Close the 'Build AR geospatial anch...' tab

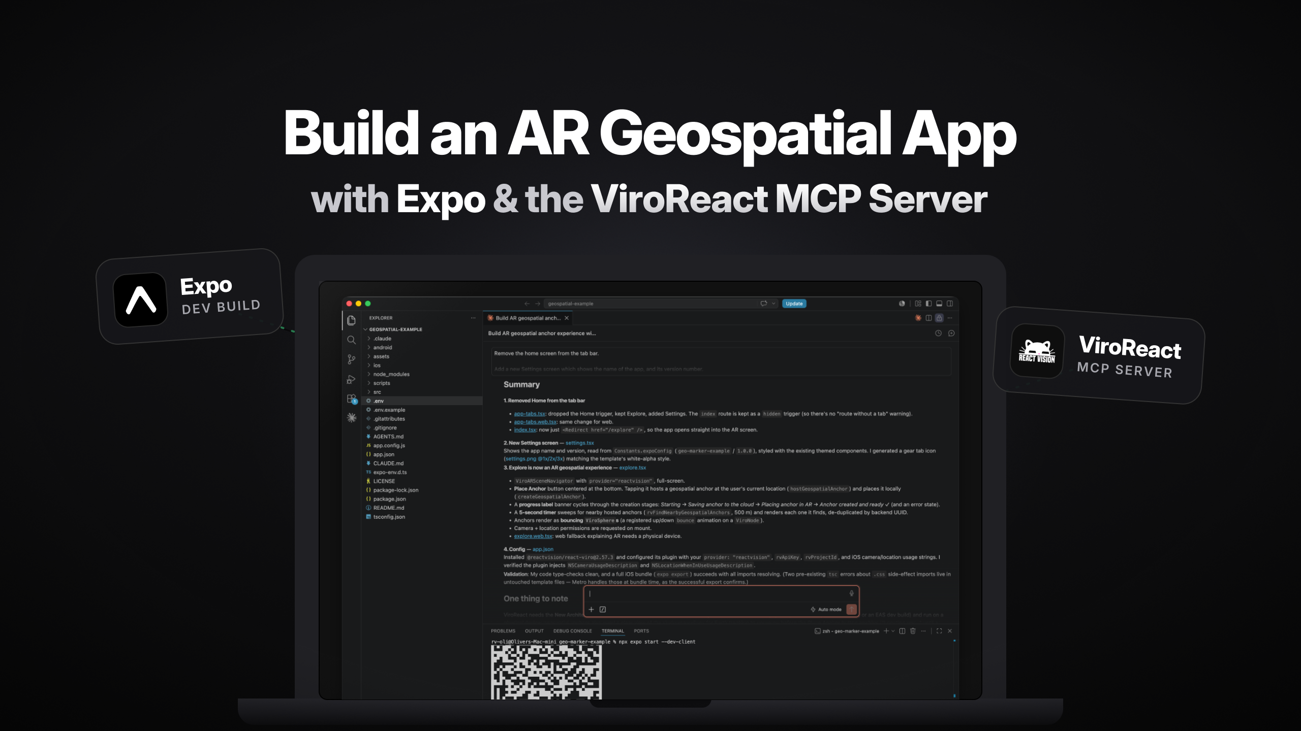(x=567, y=318)
